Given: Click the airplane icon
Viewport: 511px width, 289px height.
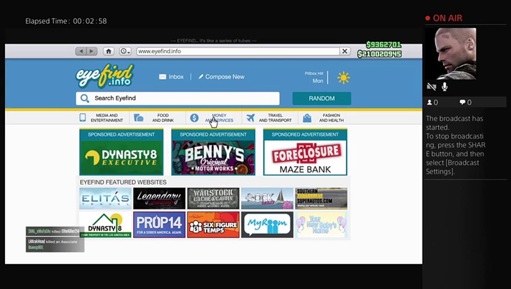Looking at the screenshot, I should (251, 118).
